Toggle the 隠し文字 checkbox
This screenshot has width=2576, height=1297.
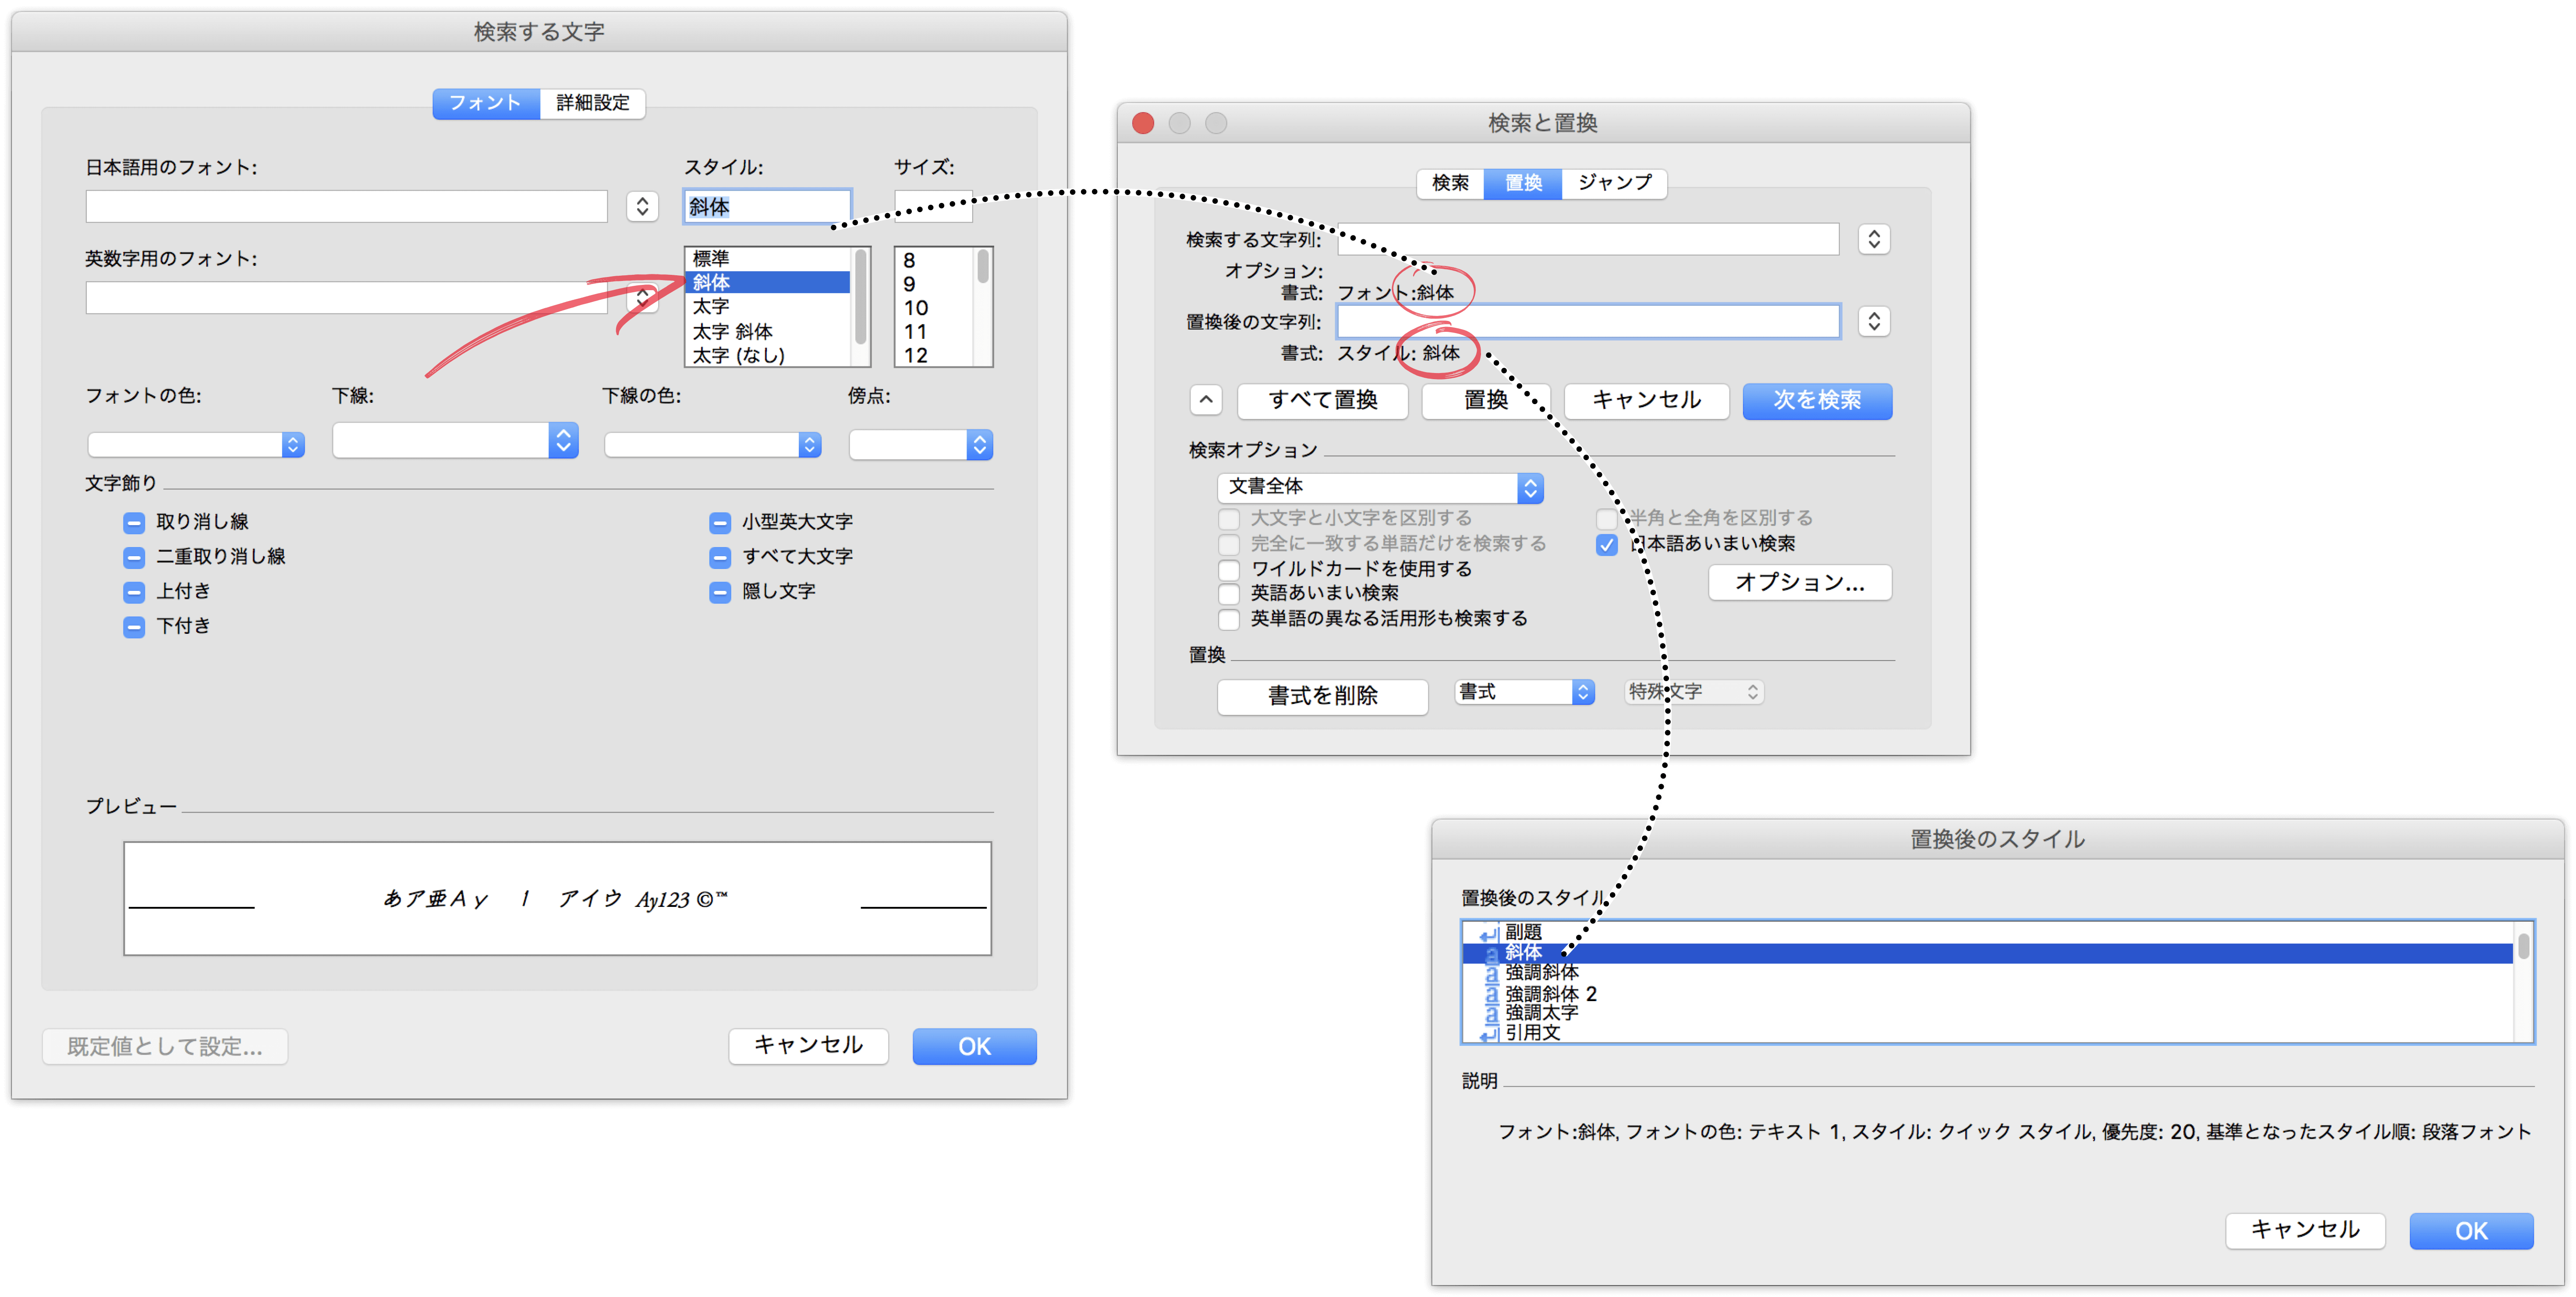pos(720,592)
